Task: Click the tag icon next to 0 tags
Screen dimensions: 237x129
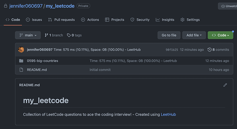Action: click(69, 35)
